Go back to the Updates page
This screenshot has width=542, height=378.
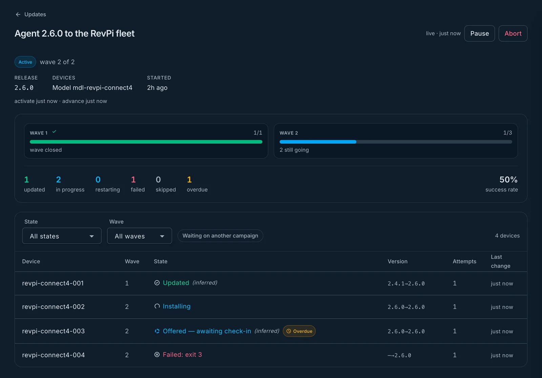pyautogui.click(x=30, y=15)
